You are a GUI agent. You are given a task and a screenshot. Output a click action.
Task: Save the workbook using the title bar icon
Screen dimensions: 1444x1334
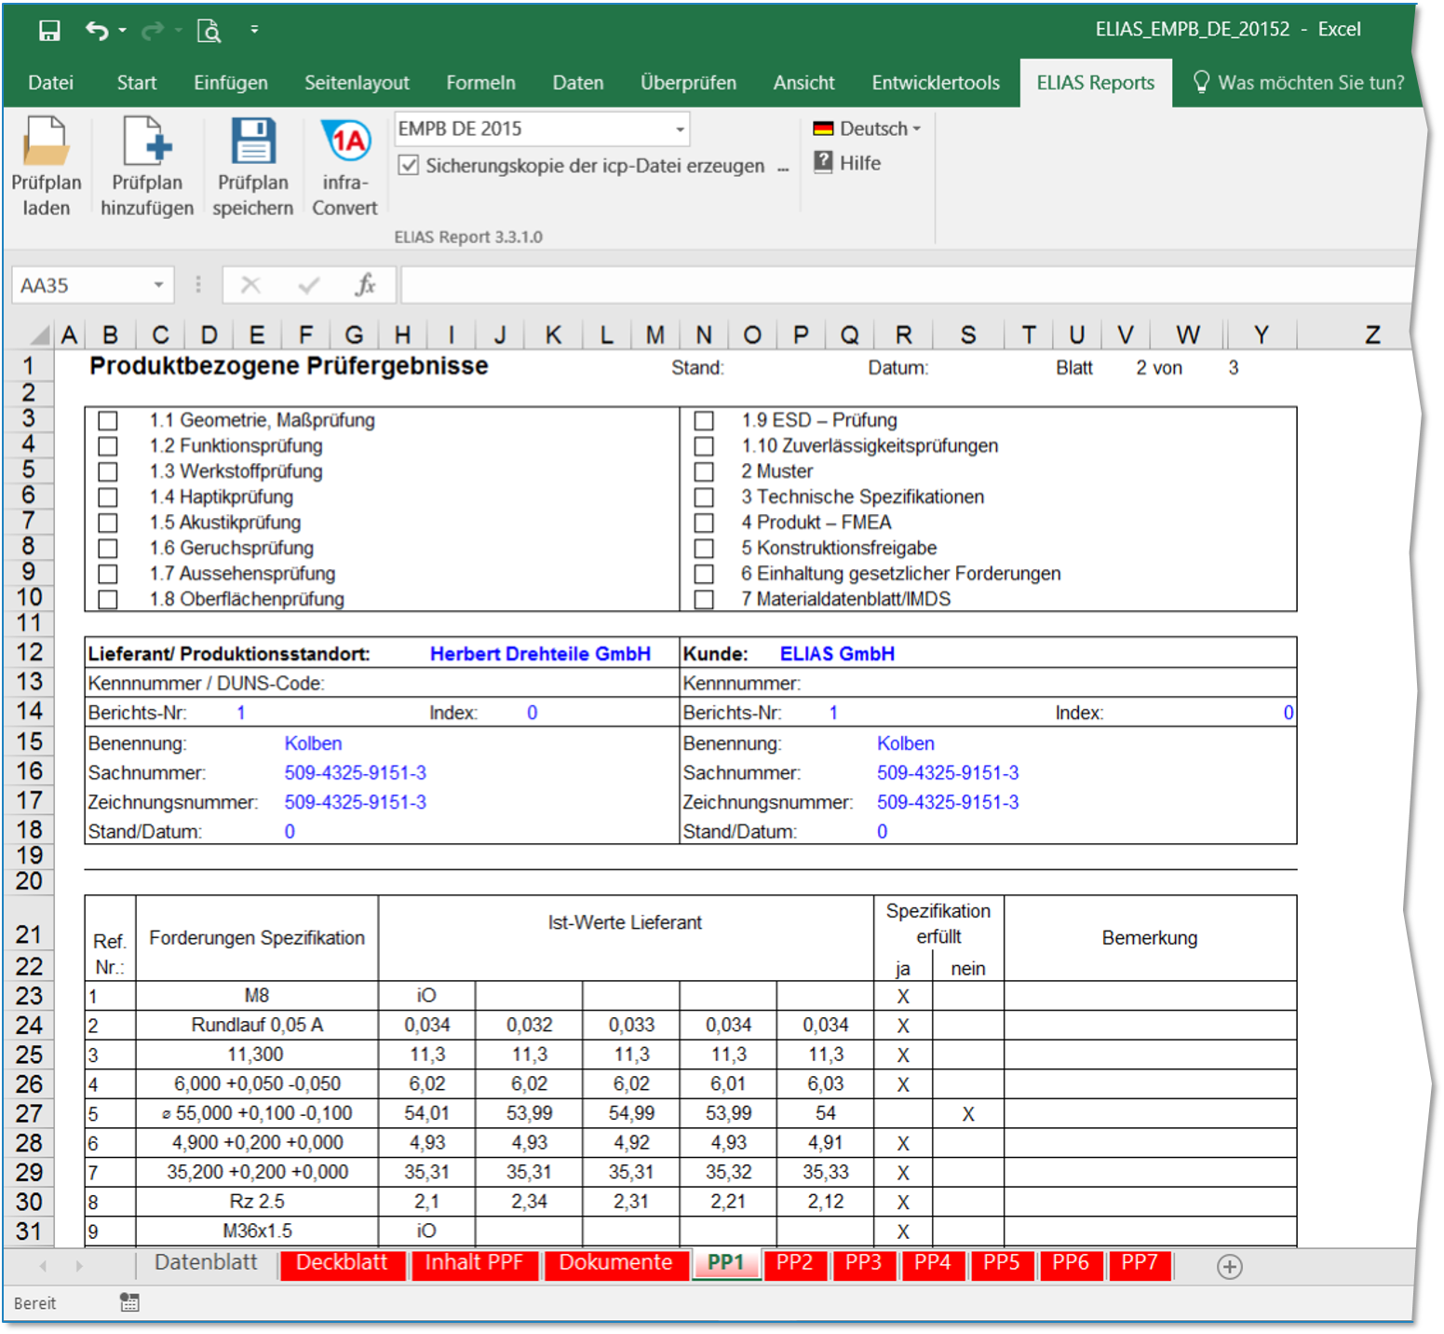tap(49, 31)
